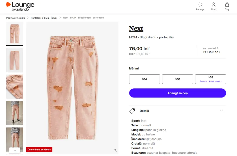The width and height of the screenshot is (237, 156).
Task: Collapse the Detalii section chevron
Action: click(221, 111)
